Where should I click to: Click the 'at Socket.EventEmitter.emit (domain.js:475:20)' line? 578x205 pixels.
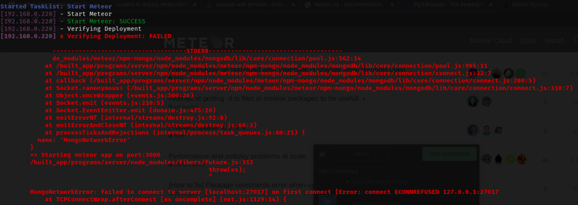click(x=131, y=110)
